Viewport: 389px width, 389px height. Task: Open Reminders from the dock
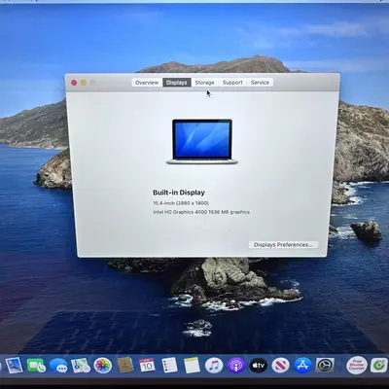coord(169,366)
